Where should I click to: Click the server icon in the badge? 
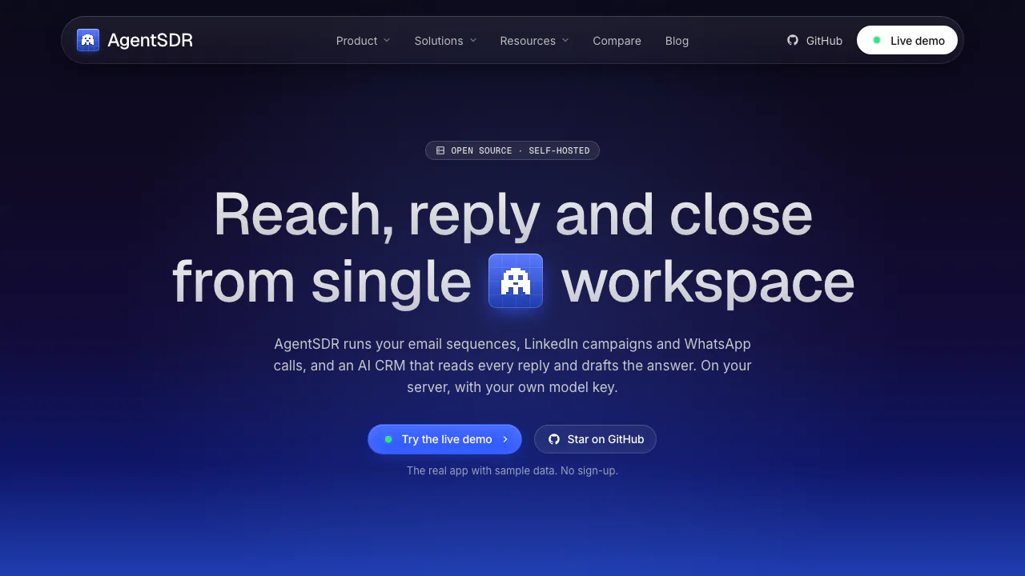(440, 150)
